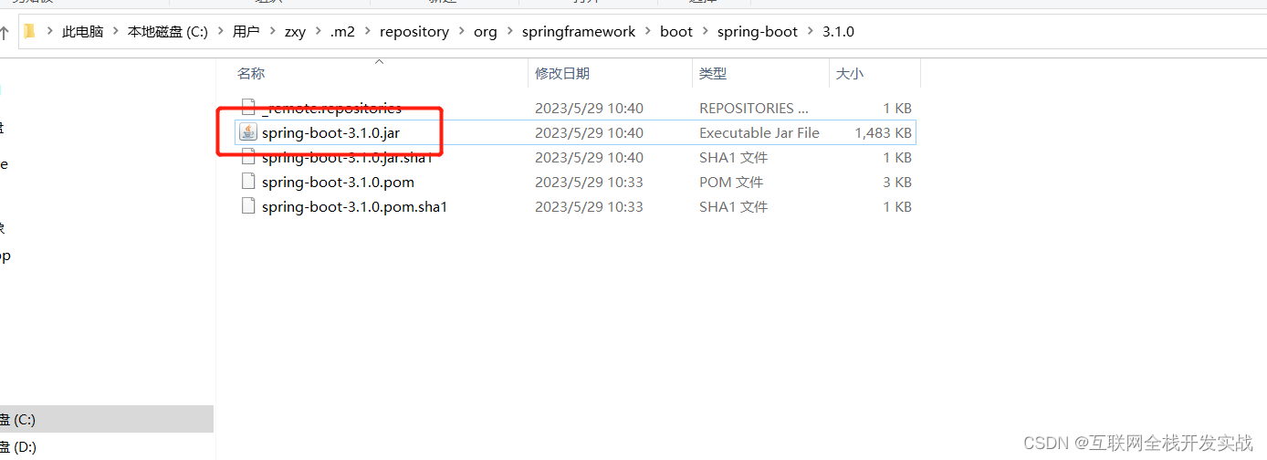Click the REPOSITORIES type cell
The width and height of the screenshot is (1267, 460).
[x=754, y=108]
